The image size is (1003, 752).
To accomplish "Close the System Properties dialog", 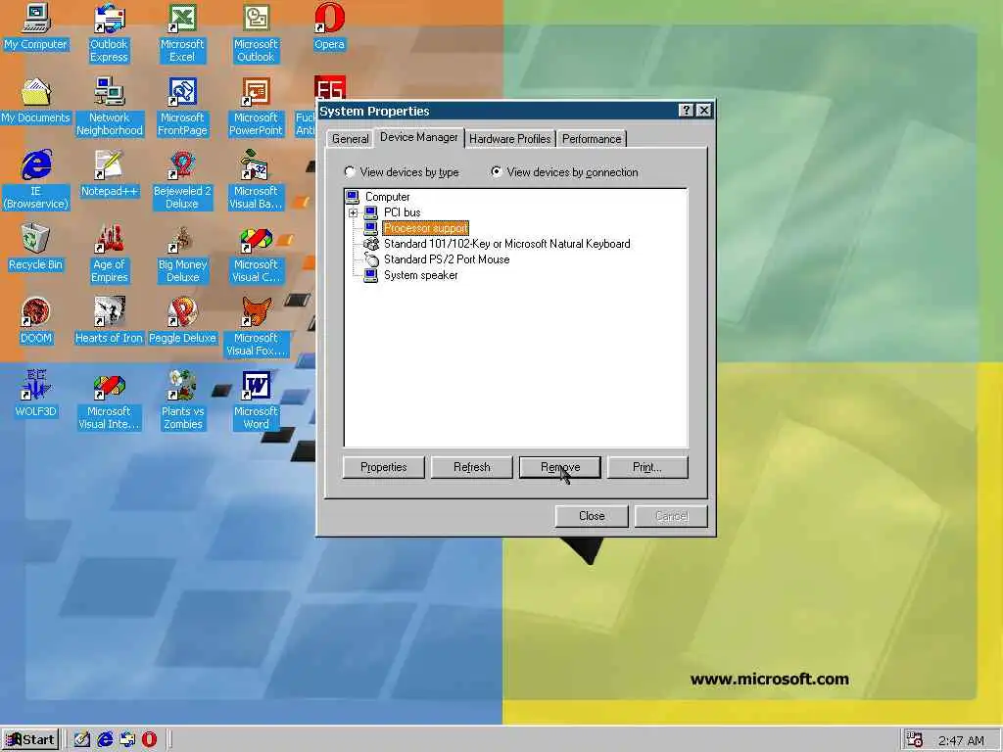I will pyautogui.click(x=592, y=516).
